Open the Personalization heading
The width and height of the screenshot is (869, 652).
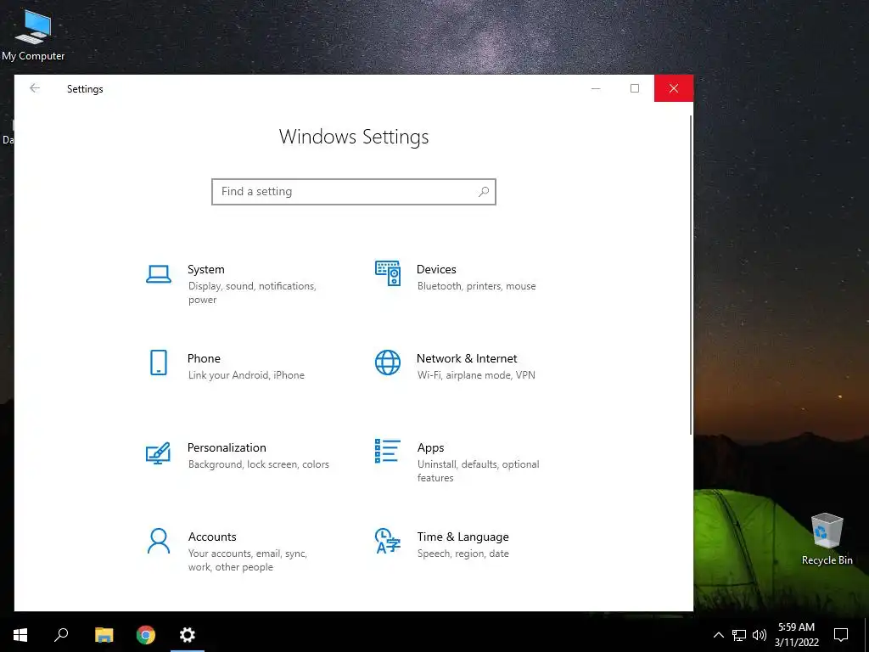[227, 447]
